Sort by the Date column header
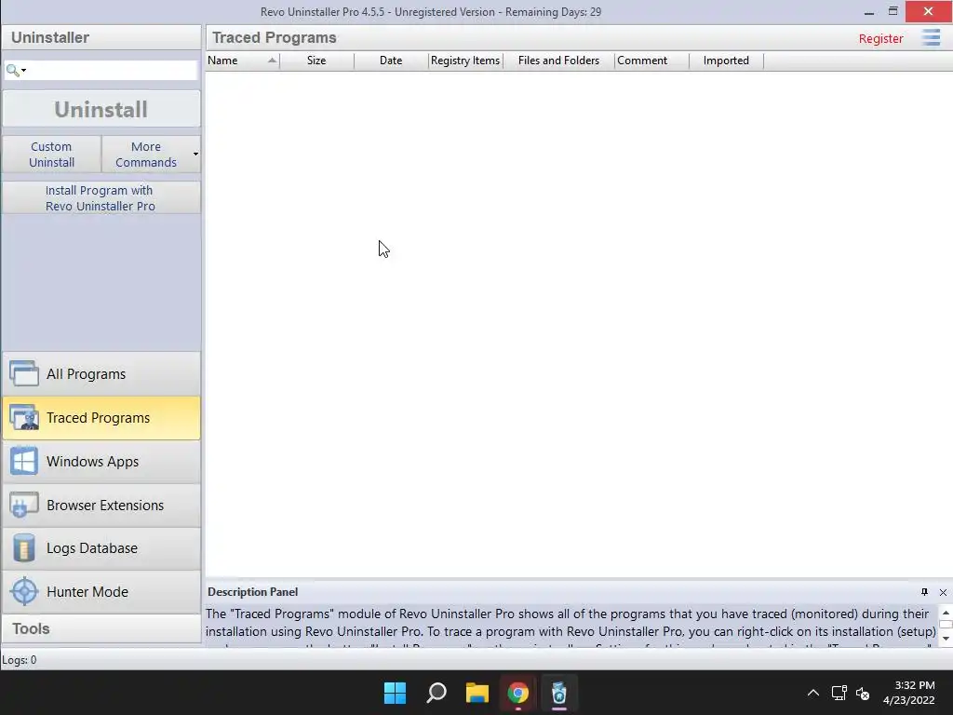Image resolution: width=953 pixels, height=715 pixels. pyautogui.click(x=391, y=61)
